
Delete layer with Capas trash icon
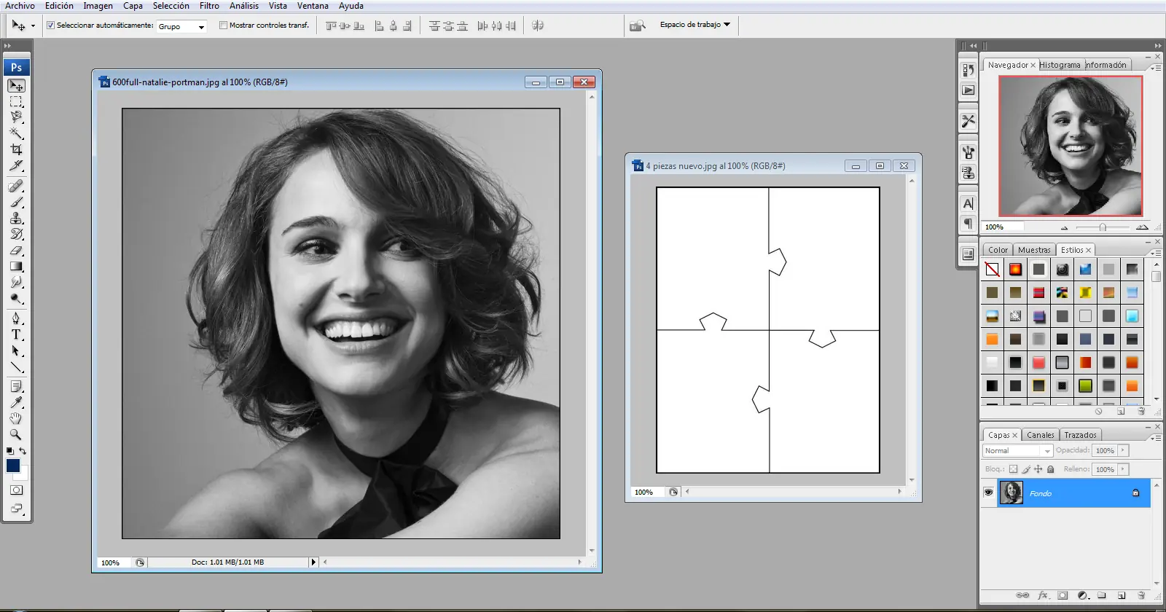(x=1141, y=595)
